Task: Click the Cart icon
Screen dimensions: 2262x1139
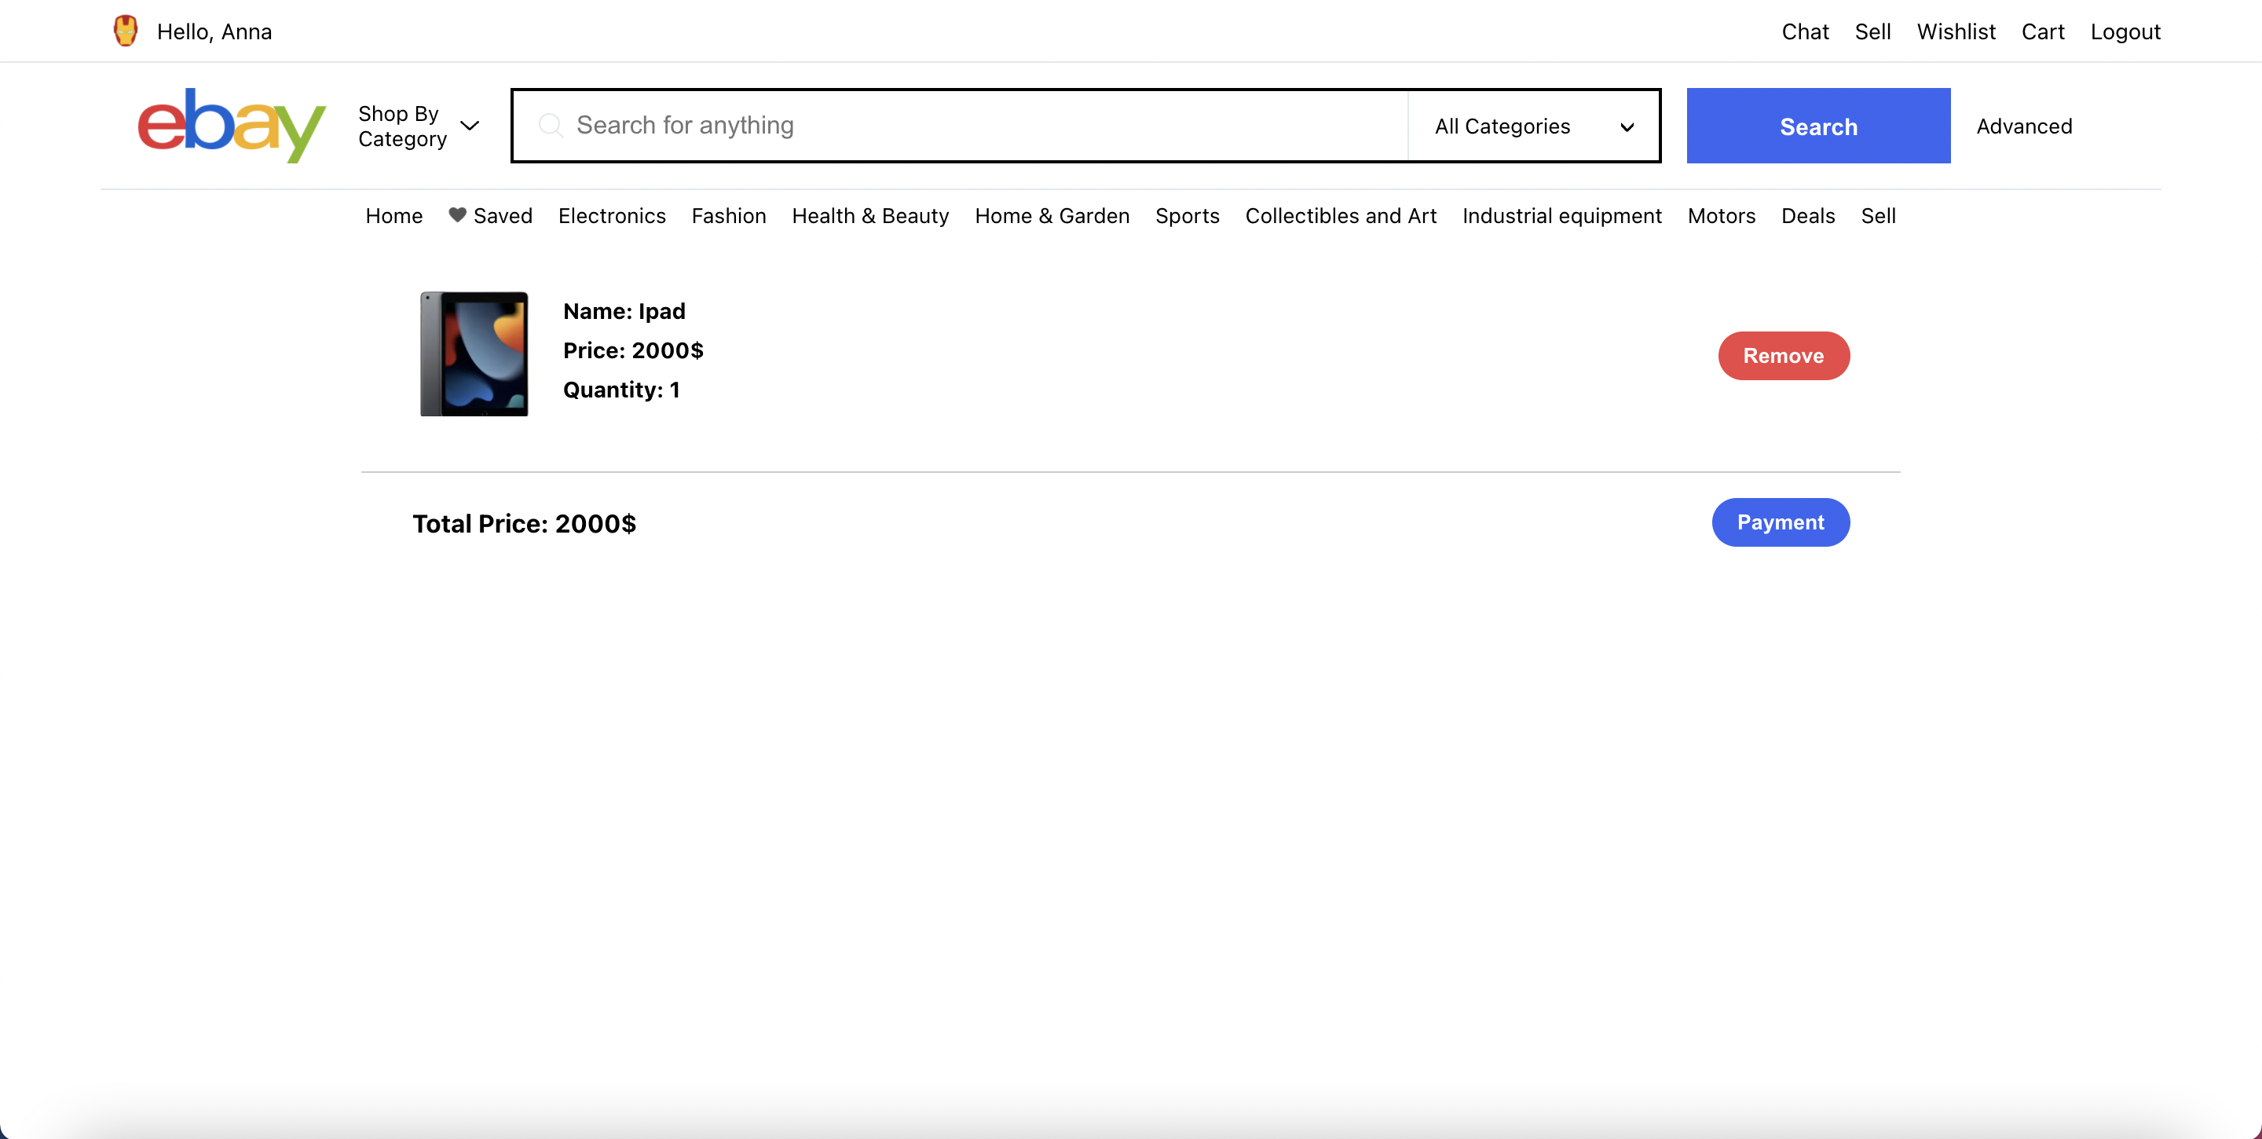Action: (x=2043, y=29)
